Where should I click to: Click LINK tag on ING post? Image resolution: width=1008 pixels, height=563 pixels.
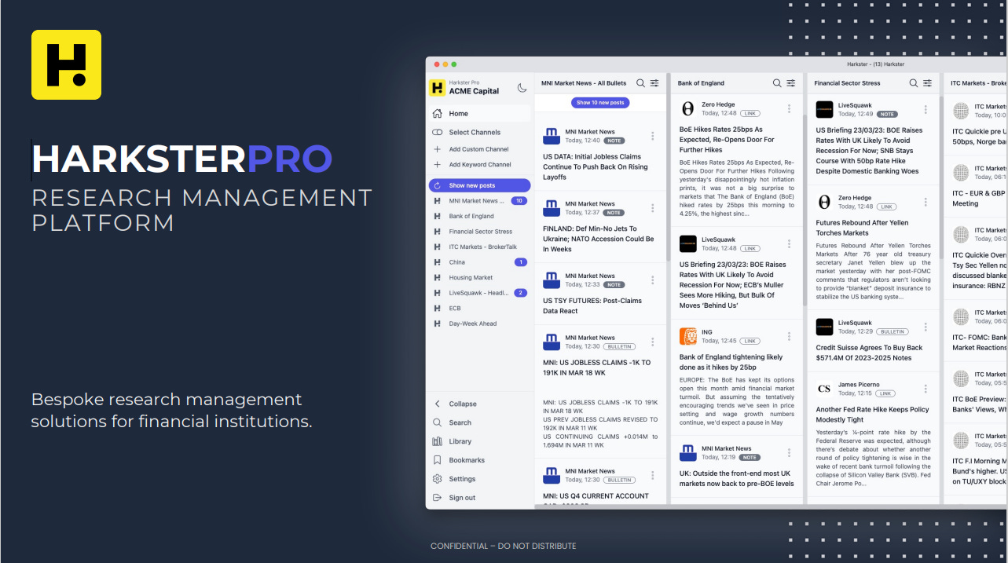[x=750, y=342]
